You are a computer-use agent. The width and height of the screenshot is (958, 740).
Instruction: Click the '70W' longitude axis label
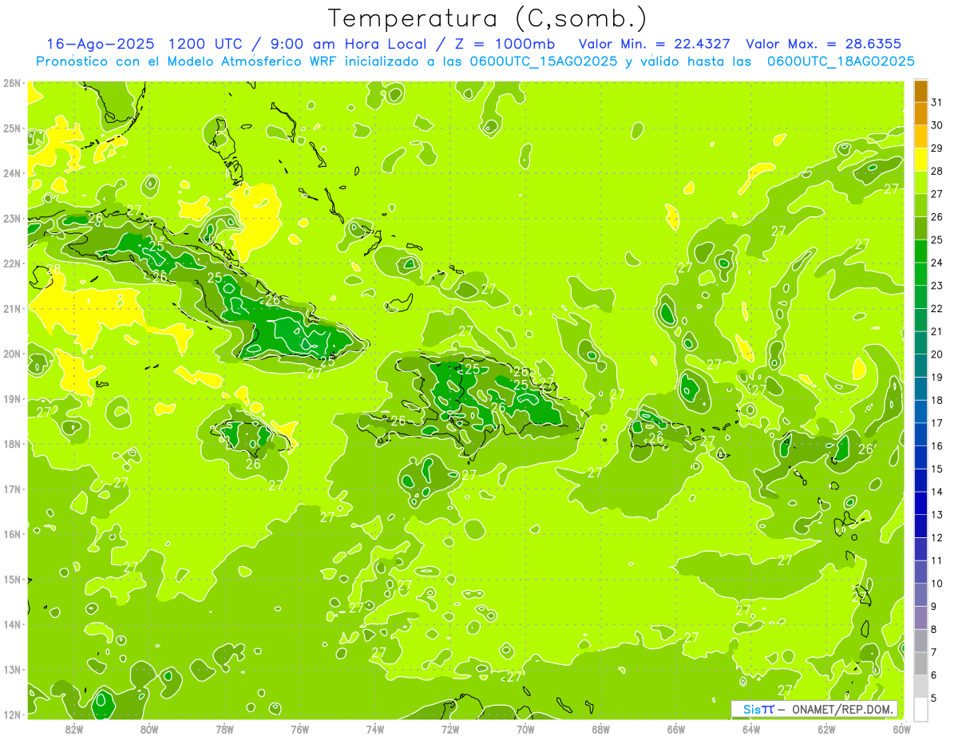pyautogui.click(x=525, y=729)
